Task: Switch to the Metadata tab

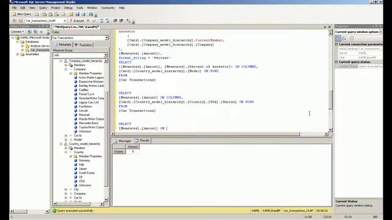Action: pyautogui.click(x=62, y=45)
